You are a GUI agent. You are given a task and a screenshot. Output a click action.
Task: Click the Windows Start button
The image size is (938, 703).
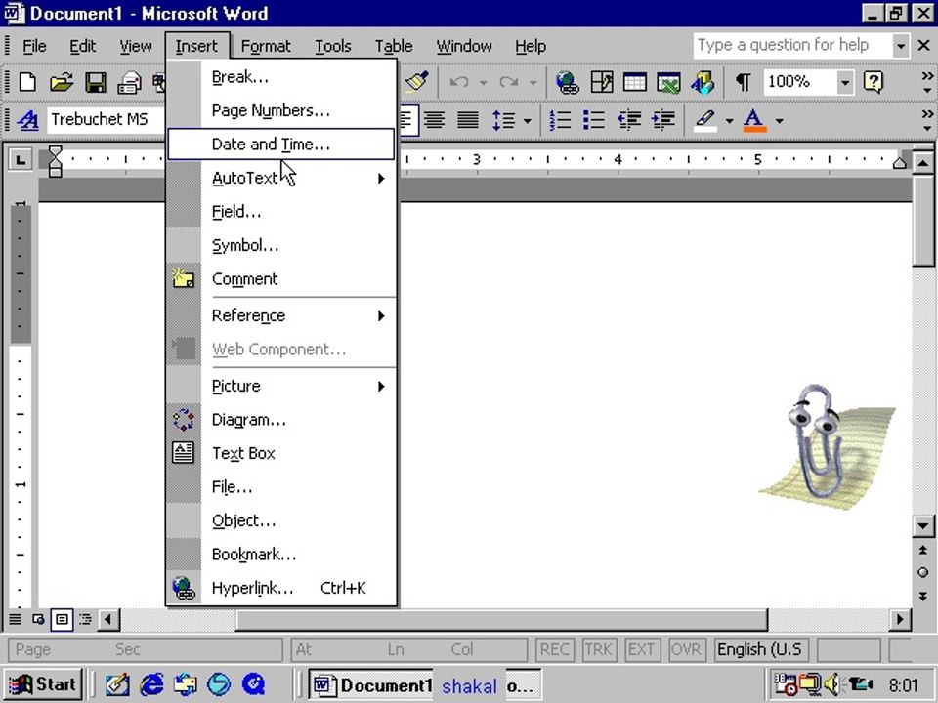(42, 684)
